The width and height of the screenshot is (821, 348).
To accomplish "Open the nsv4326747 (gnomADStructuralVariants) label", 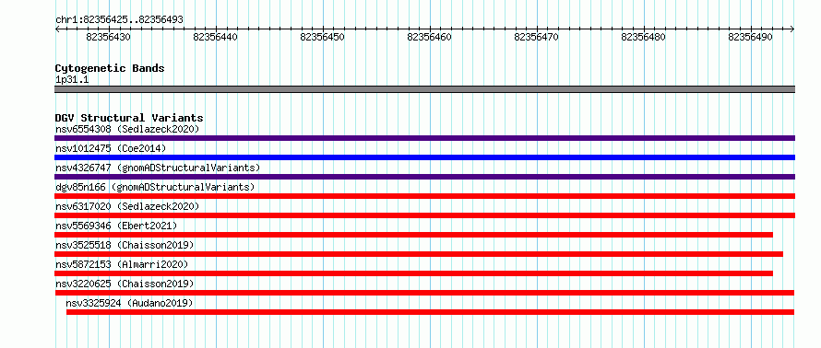I will pos(158,168).
